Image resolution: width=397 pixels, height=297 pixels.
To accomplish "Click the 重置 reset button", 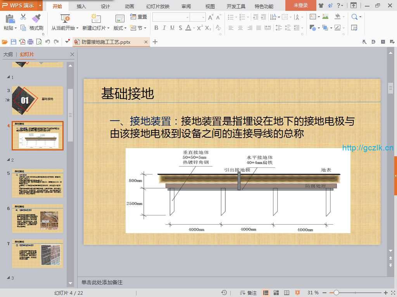I will click(139, 17).
